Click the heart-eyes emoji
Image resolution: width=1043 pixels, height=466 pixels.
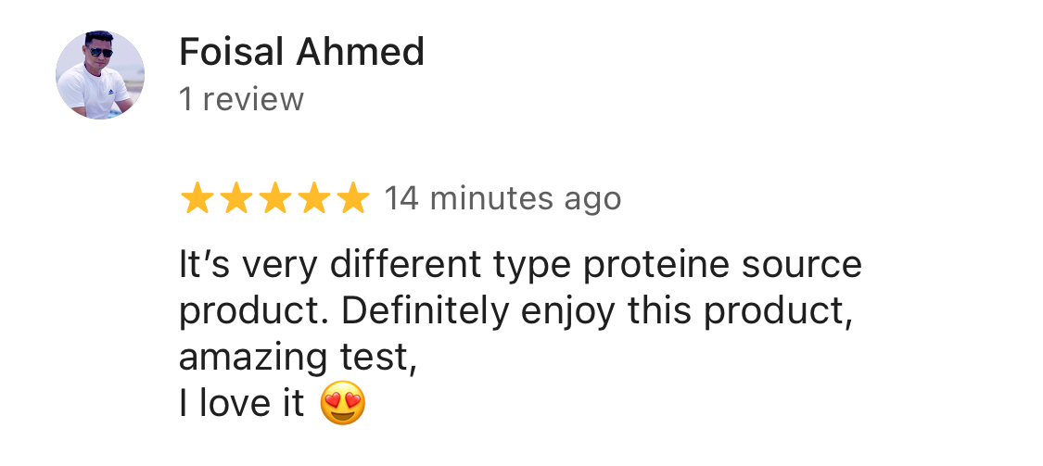pyautogui.click(x=342, y=403)
